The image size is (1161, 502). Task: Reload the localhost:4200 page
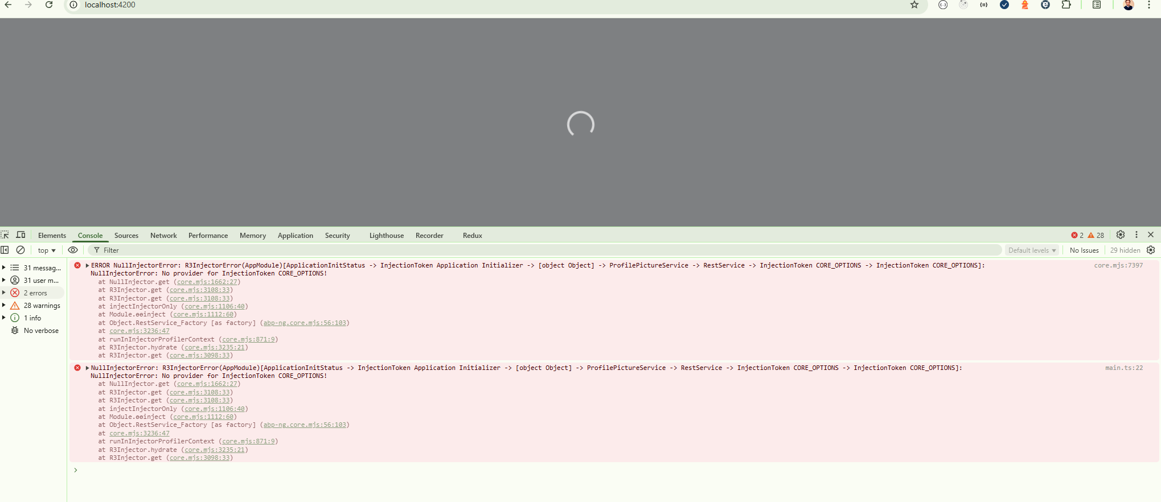click(x=49, y=5)
